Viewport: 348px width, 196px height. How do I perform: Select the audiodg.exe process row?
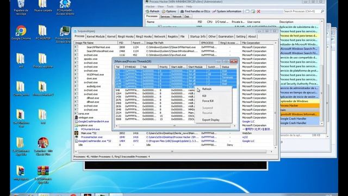point(174,86)
